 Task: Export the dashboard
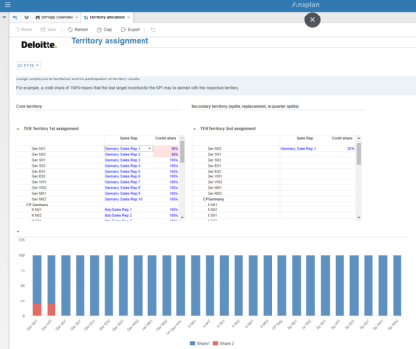coord(130,30)
